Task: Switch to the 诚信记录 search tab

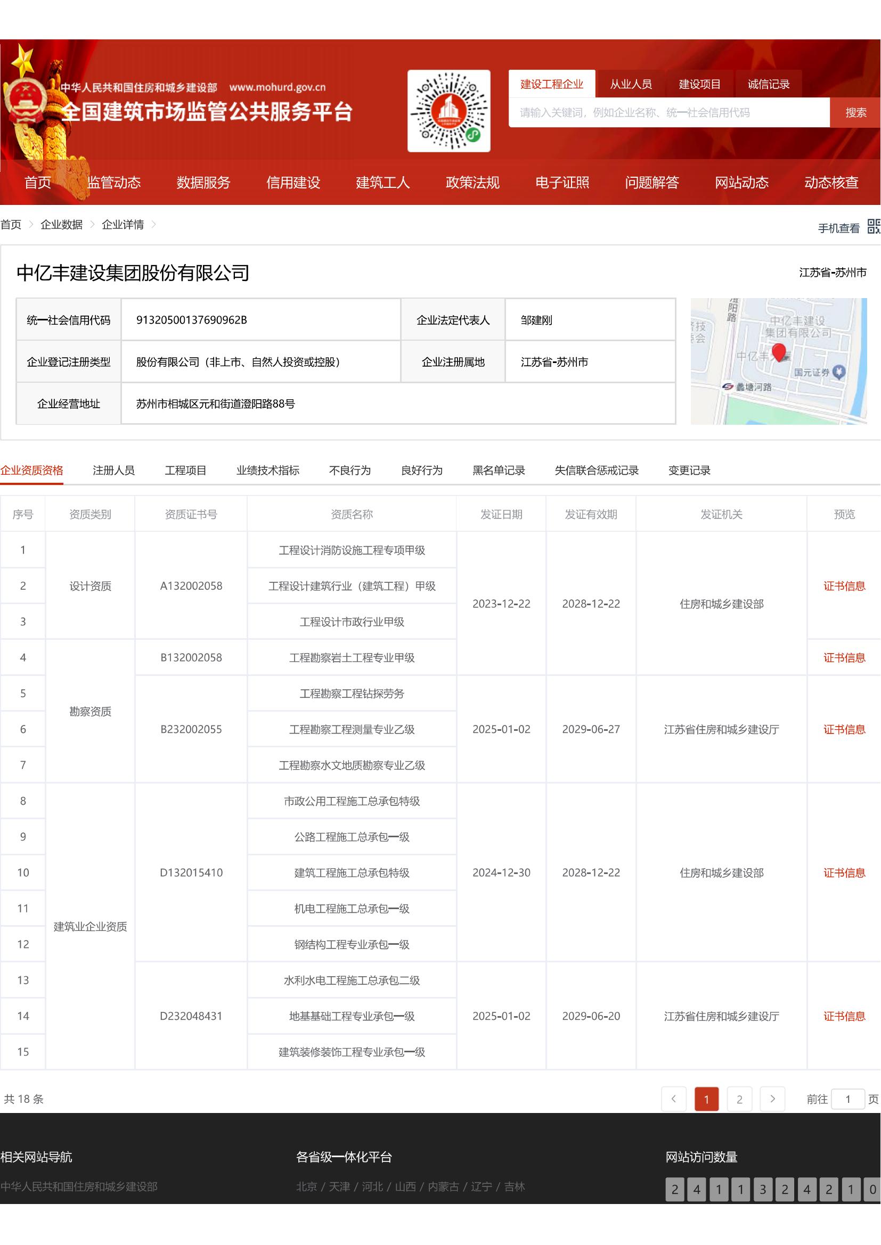Action: pyautogui.click(x=769, y=84)
